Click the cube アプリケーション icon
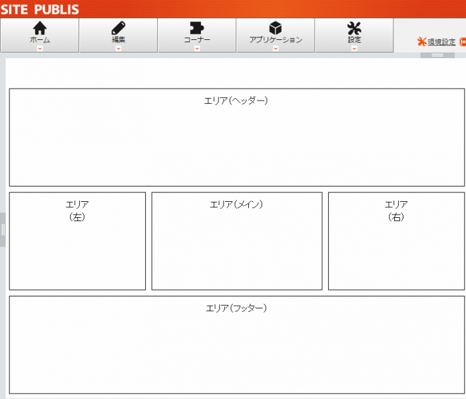The height and width of the screenshot is (399, 466). [x=276, y=28]
